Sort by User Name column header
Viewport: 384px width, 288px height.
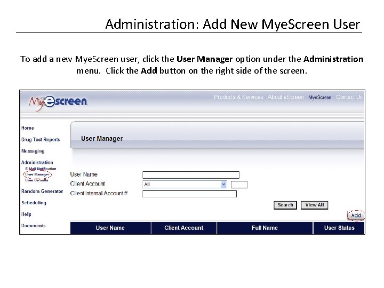(x=110, y=228)
